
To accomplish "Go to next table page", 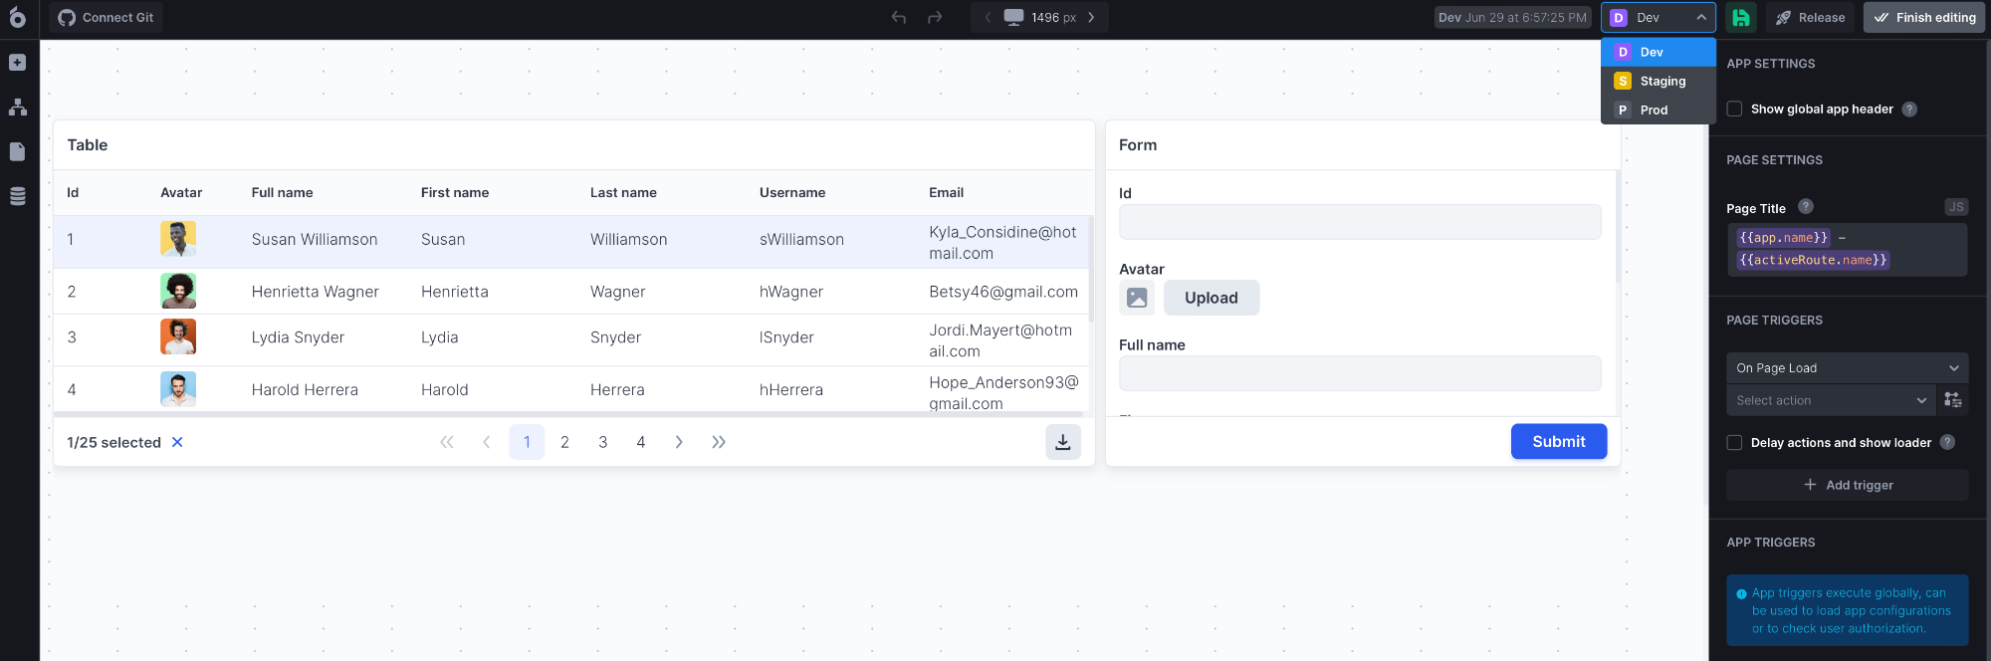I will tap(679, 442).
